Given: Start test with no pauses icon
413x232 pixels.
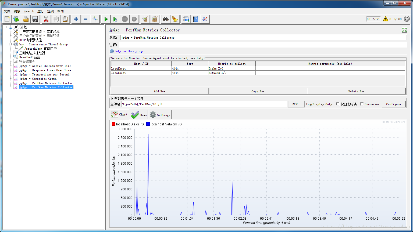Looking at the screenshot, I should point(115,19).
